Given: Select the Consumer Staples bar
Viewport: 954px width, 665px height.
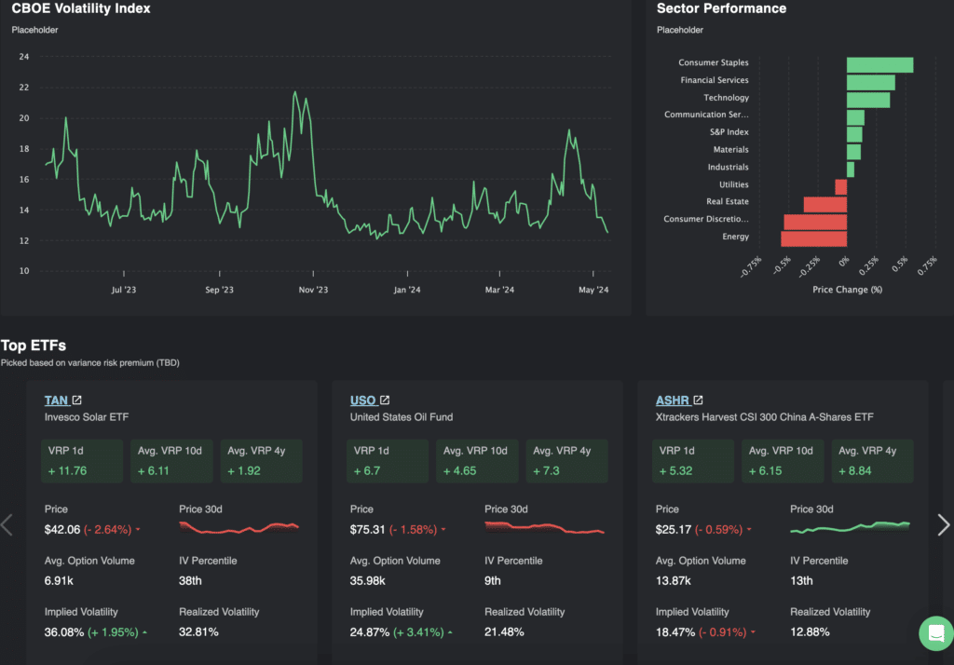Looking at the screenshot, I should [879, 64].
